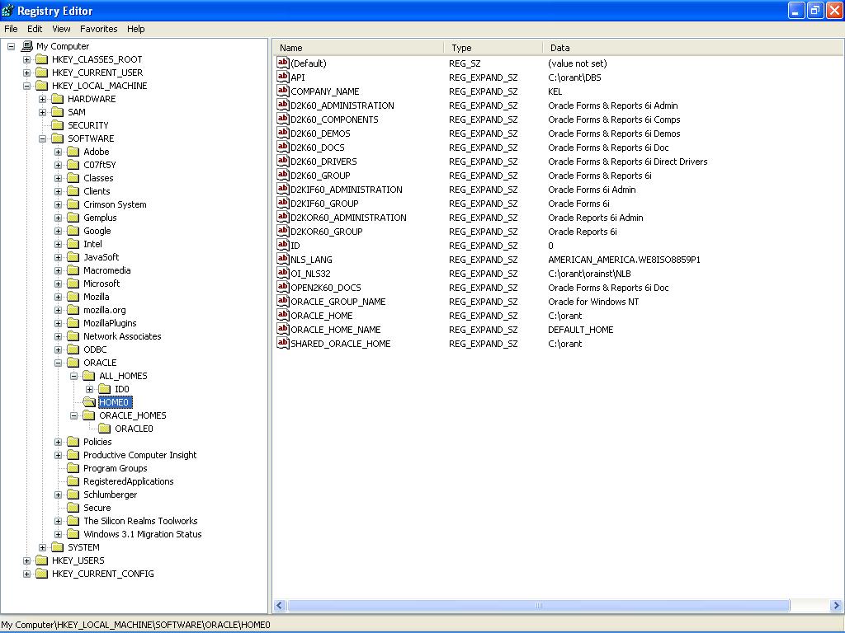This screenshot has height=633, width=845.
Task: Select the D2K60_DRIVERS value entry
Action: point(323,162)
